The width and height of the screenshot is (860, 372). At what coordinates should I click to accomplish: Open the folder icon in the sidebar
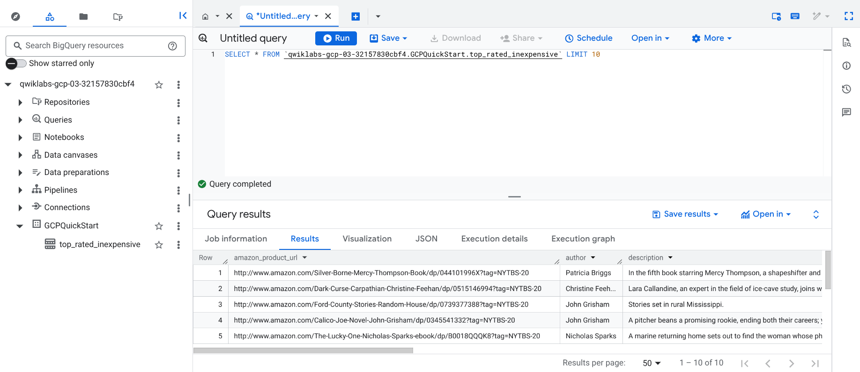click(x=83, y=16)
